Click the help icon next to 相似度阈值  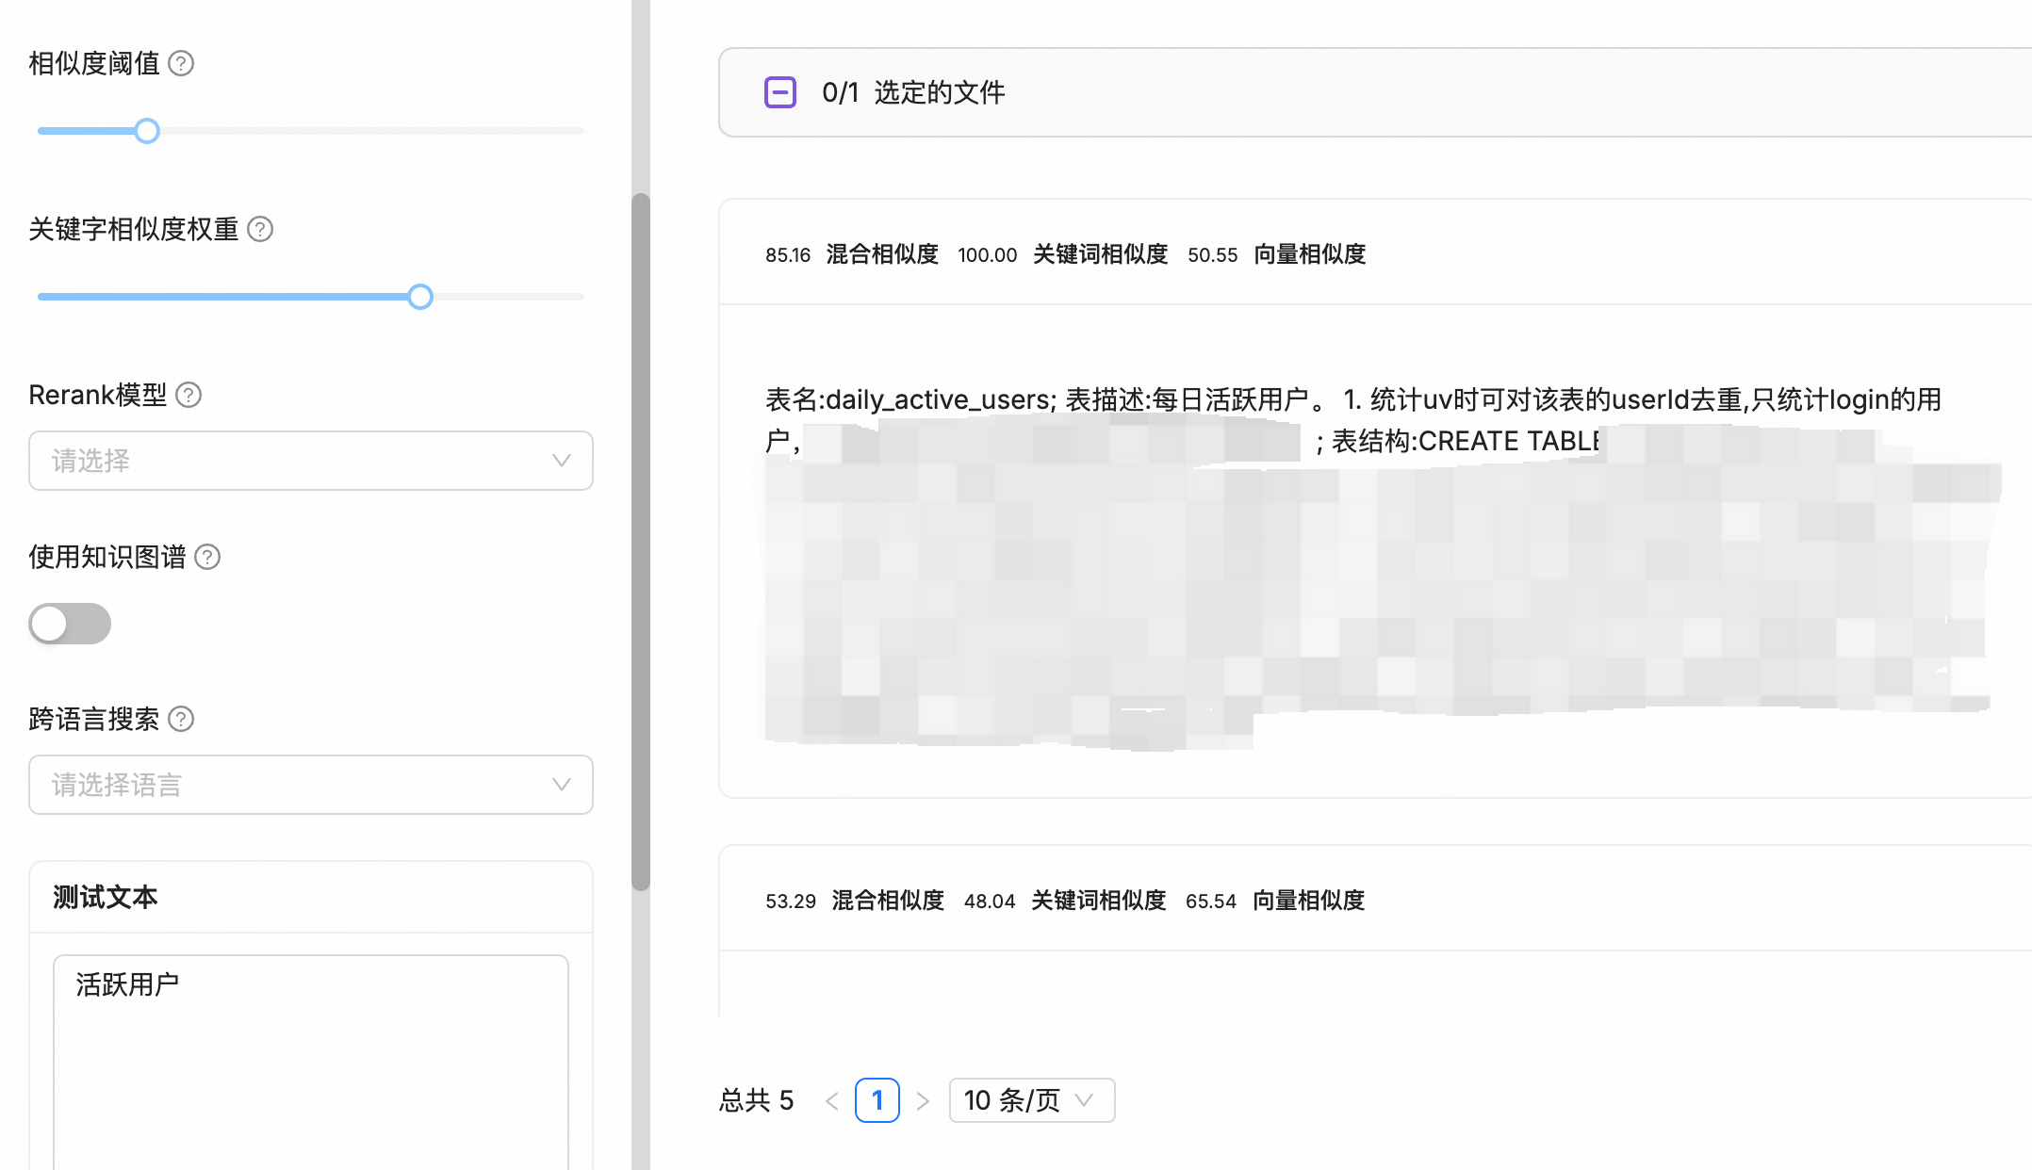[183, 63]
